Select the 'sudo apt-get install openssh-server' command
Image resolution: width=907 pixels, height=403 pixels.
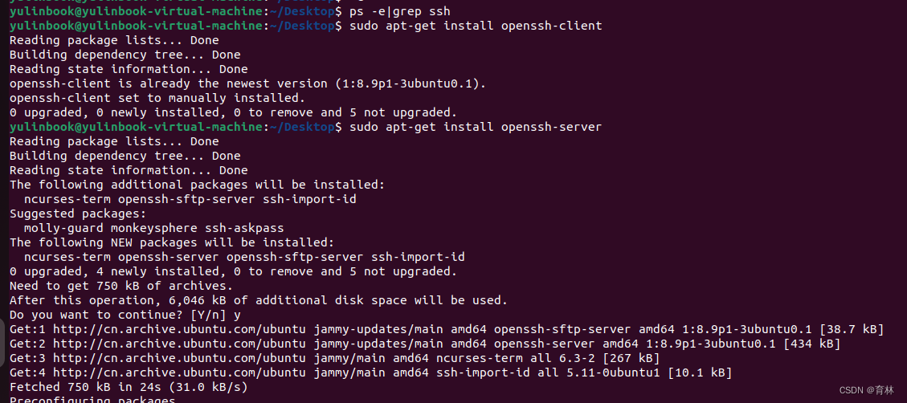click(476, 127)
